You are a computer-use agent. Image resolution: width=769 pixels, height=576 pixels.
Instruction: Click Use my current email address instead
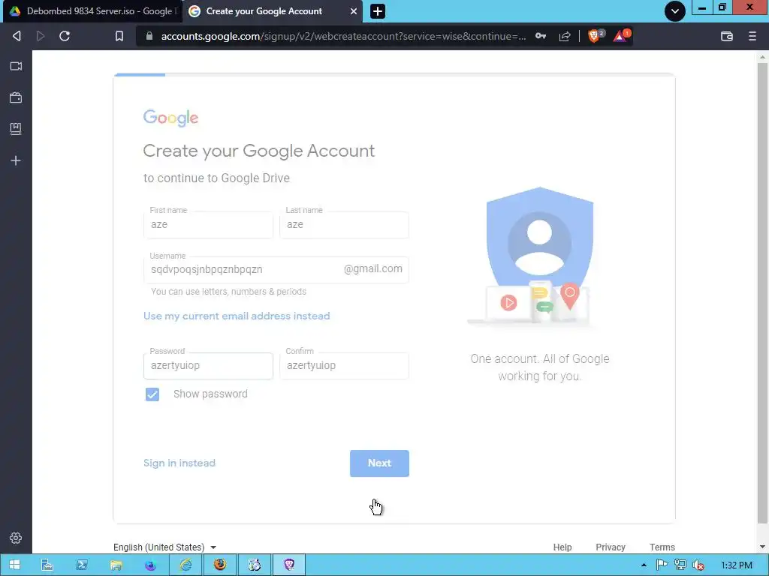(x=237, y=316)
